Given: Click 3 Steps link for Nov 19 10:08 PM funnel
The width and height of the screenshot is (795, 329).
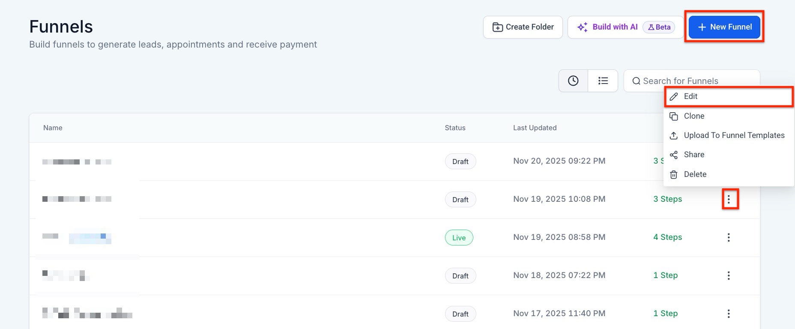Looking at the screenshot, I should point(667,199).
